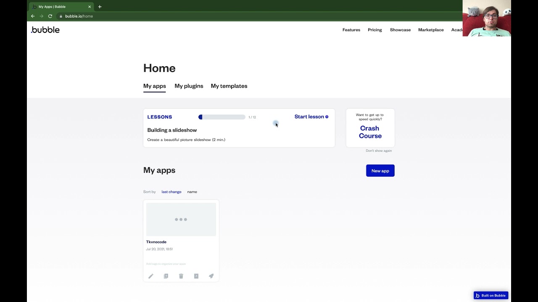Sort apps by last change

pyautogui.click(x=171, y=192)
